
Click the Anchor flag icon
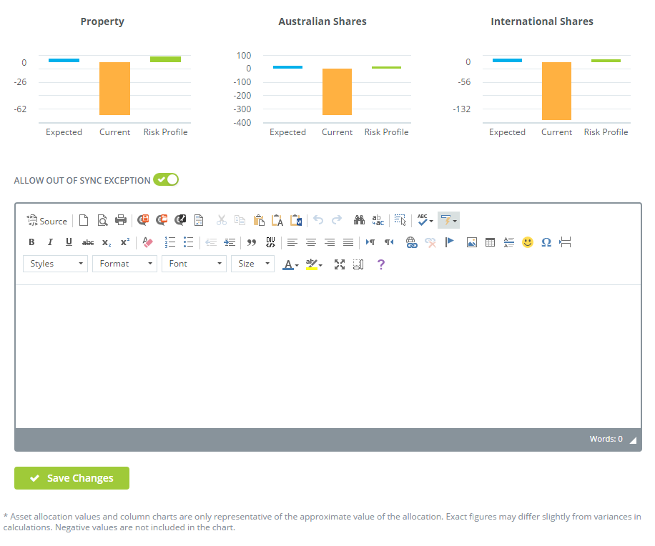click(450, 242)
